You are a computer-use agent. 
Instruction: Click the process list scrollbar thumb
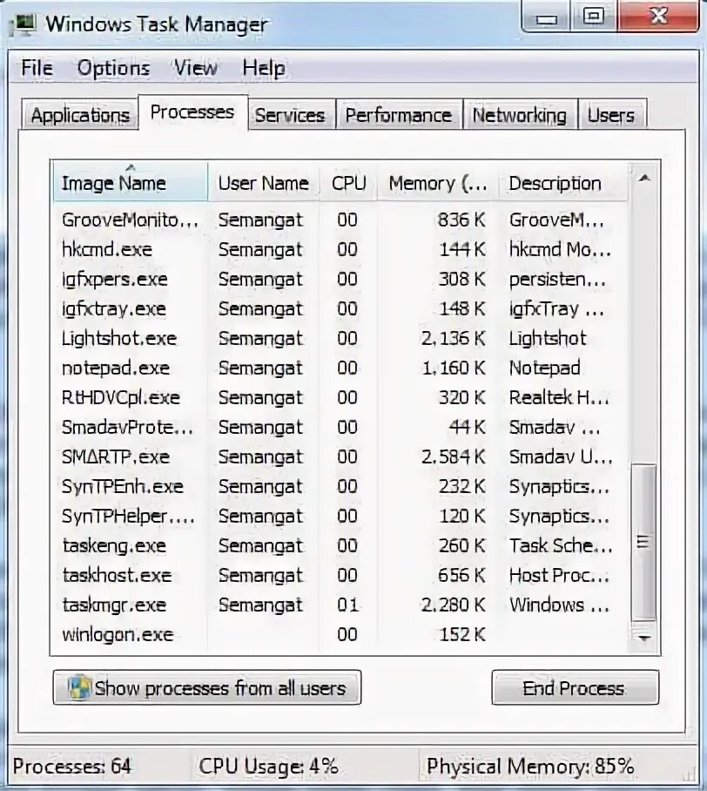click(x=643, y=542)
